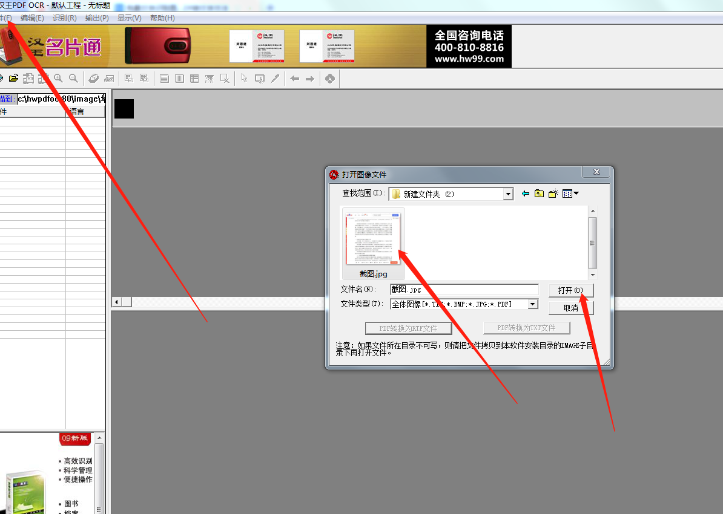Select the pen tool in toolbar
The height and width of the screenshot is (514, 723).
click(x=276, y=79)
